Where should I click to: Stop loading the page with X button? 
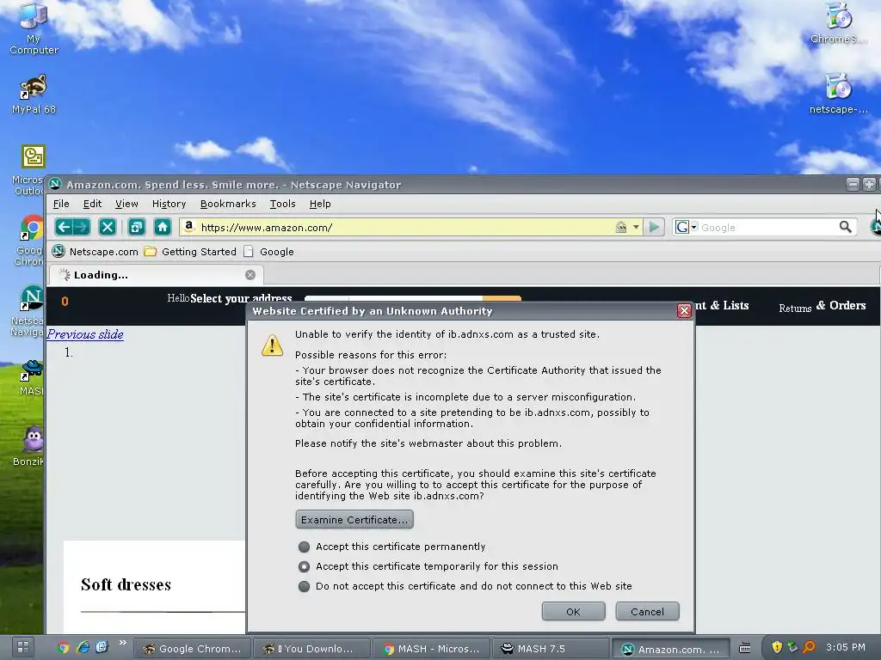[x=108, y=227]
